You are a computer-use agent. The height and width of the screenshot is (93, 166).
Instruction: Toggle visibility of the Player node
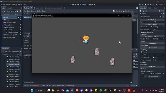[20, 17]
